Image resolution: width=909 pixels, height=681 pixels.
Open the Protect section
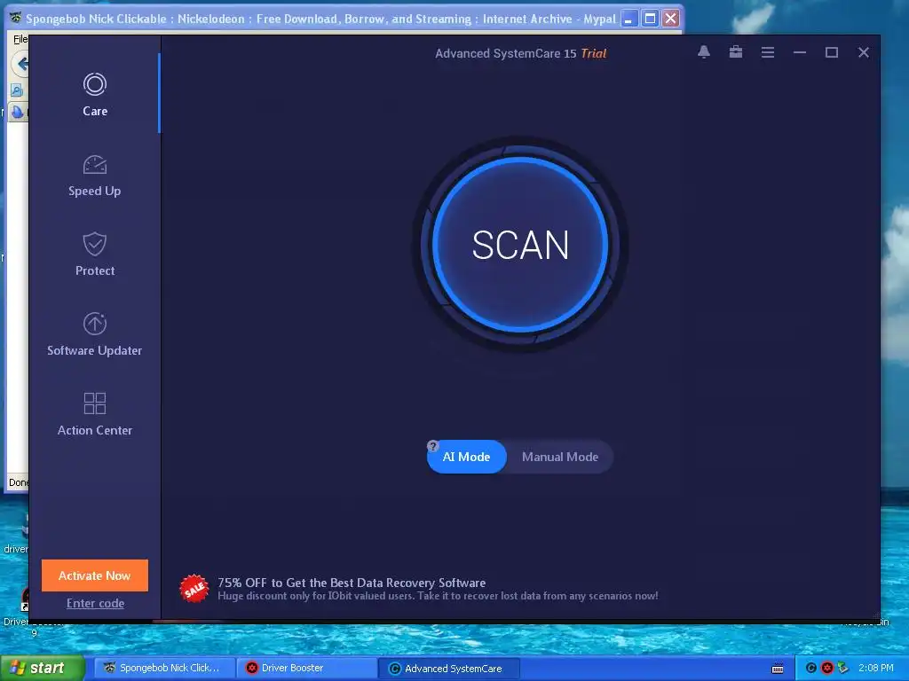(94, 254)
